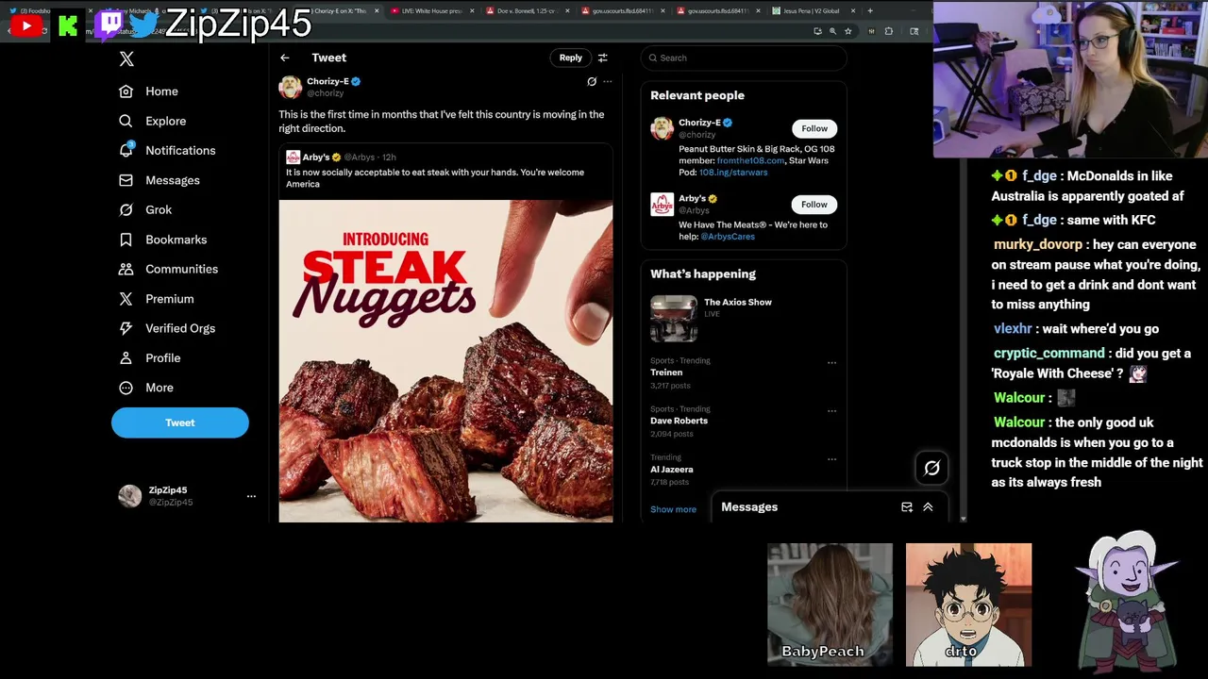Open the fromthe108.com link
The image size is (1208, 679).
[x=750, y=160]
